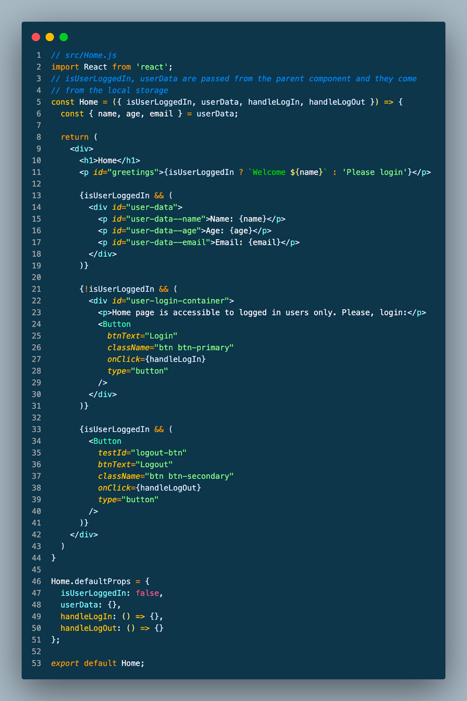Screen dimensions: 467x701
Task: Click the yellow minimize dot
Action: point(50,37)
